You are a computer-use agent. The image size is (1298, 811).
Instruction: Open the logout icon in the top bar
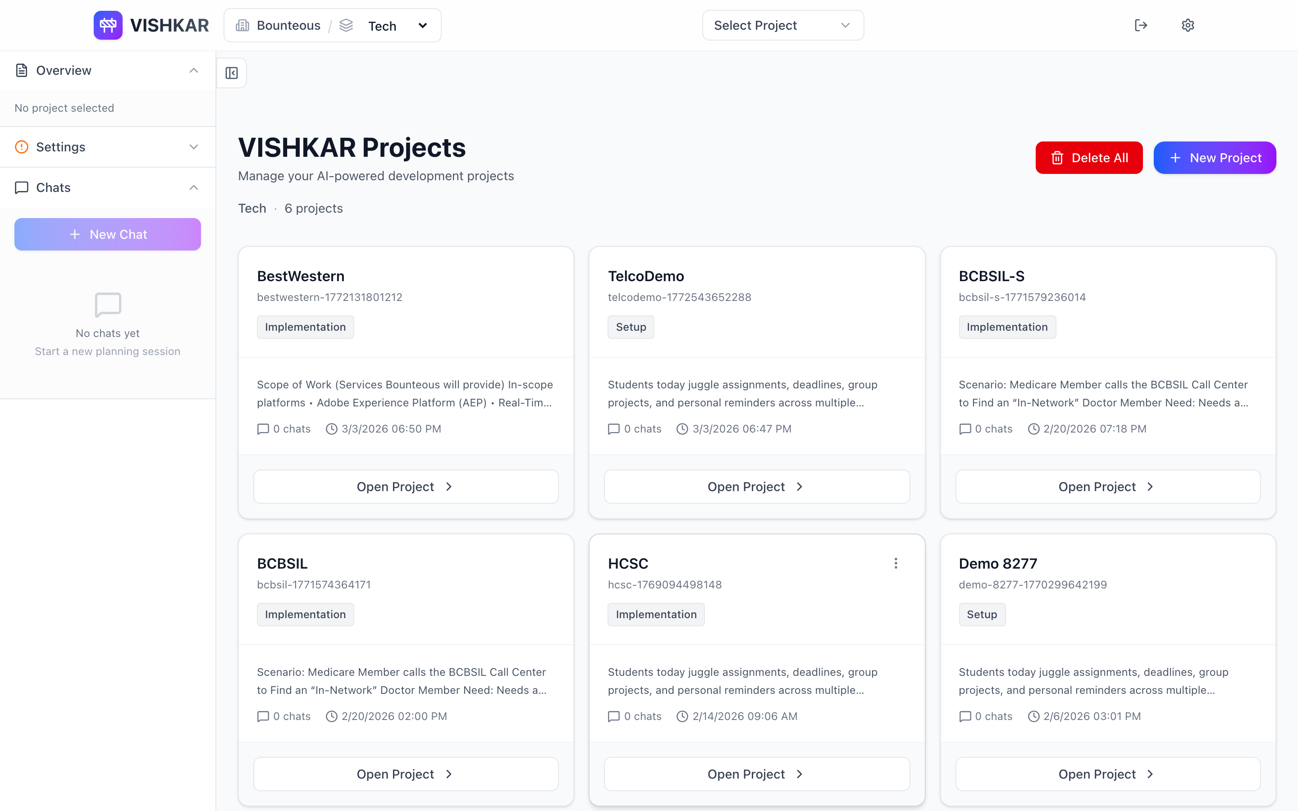coord(1141,25)
